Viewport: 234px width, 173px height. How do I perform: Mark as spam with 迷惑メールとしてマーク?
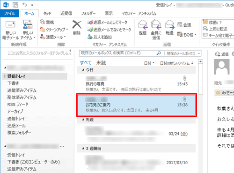click(x=107, y=22)
